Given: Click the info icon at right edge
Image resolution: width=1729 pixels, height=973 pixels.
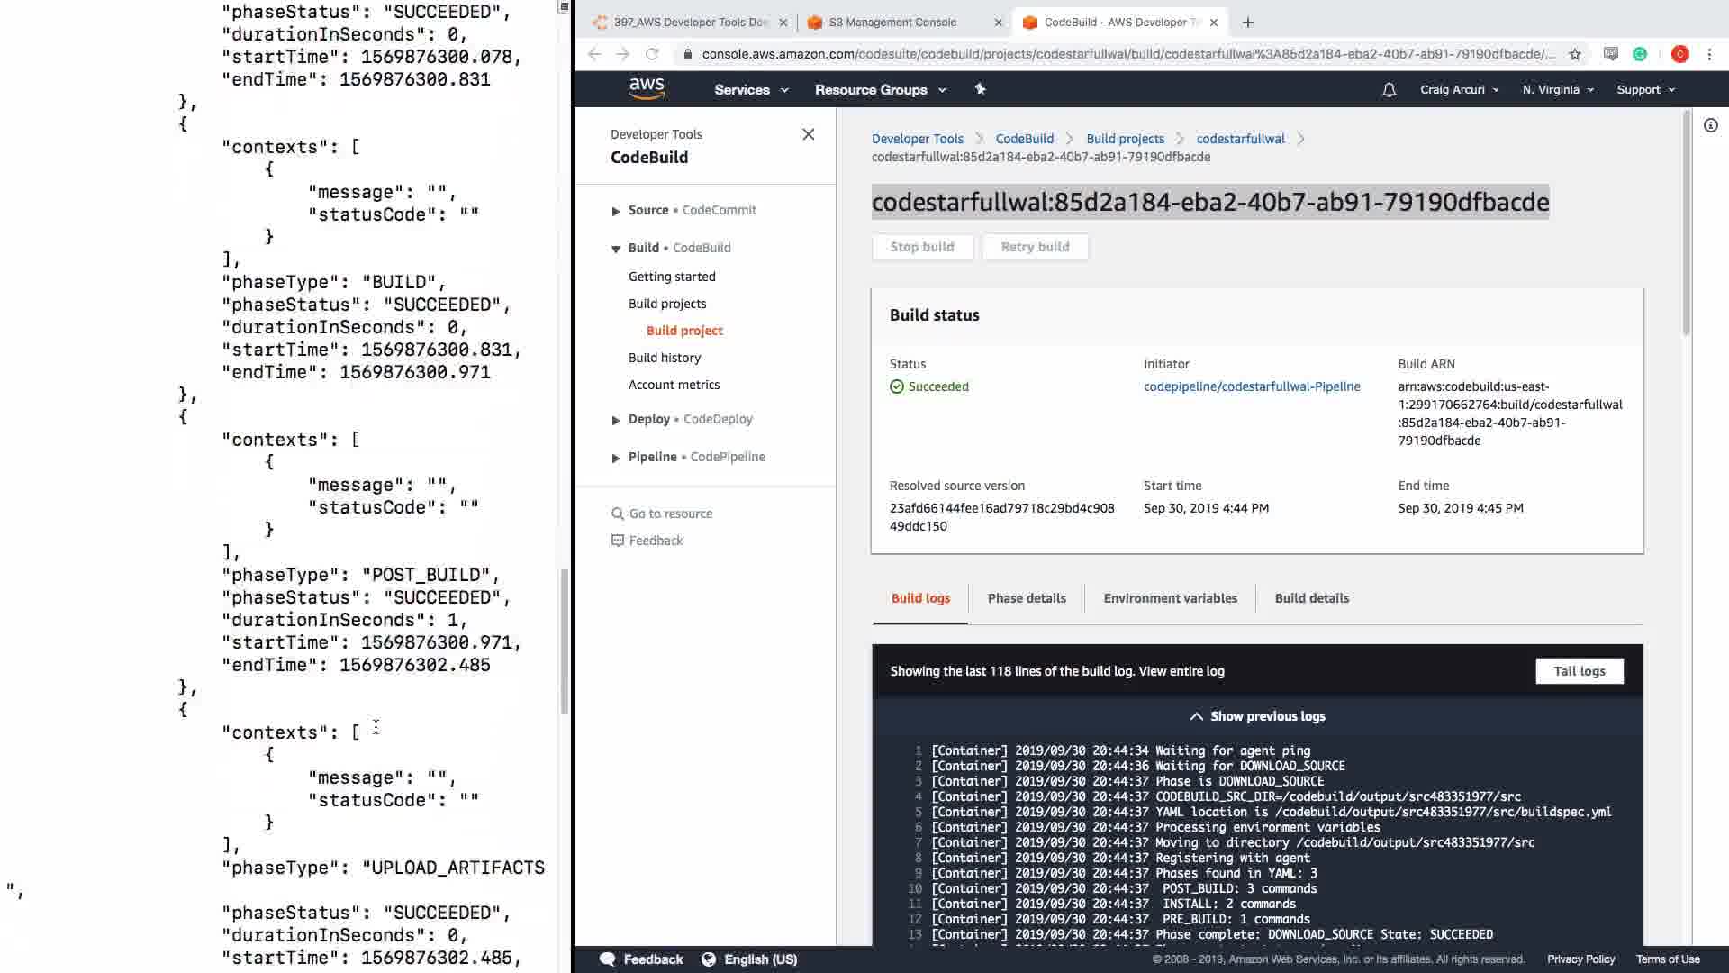Looking at the screenshot, I should point(1710,125).
